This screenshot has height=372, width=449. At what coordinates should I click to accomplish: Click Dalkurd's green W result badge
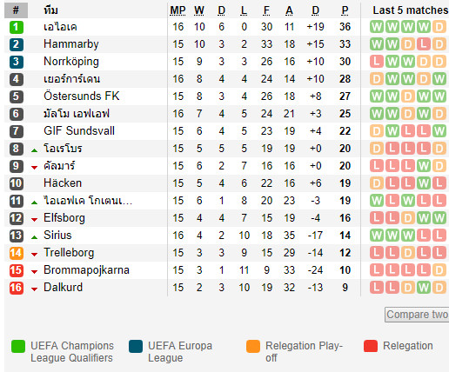pyautogui.click(x=424, y=288)
